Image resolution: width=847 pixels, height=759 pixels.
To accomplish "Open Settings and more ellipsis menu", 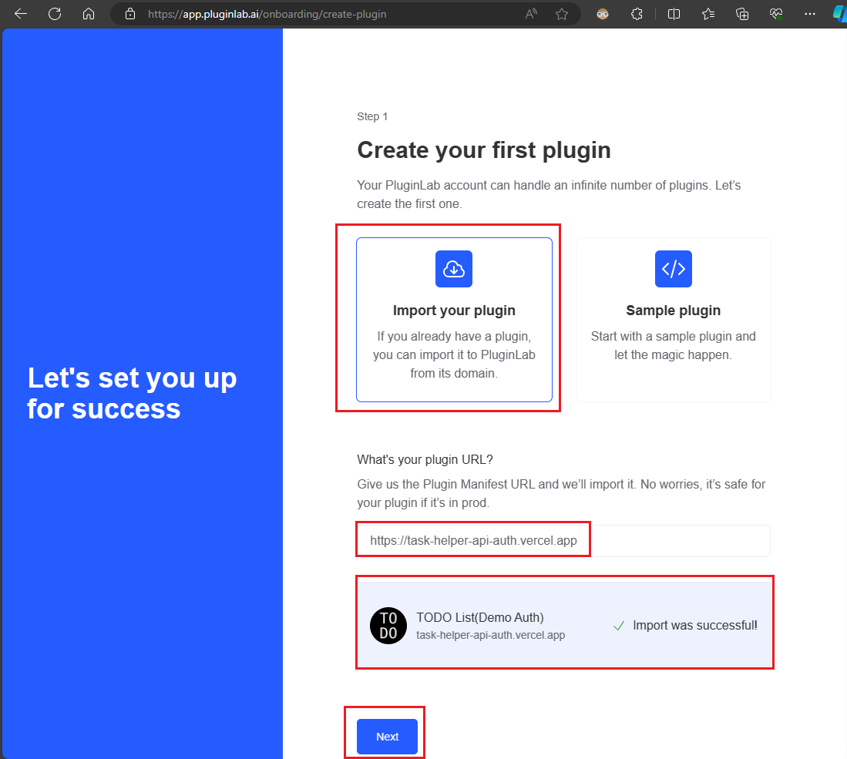I will point(809,13).
